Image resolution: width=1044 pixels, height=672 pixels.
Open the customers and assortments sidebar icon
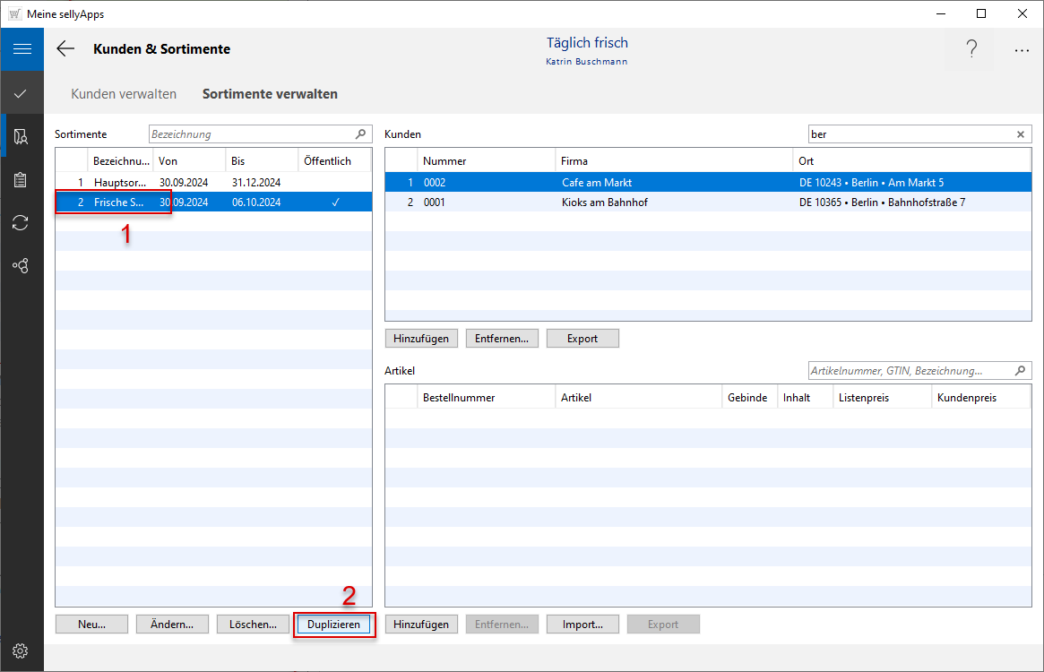pos(22,136)
